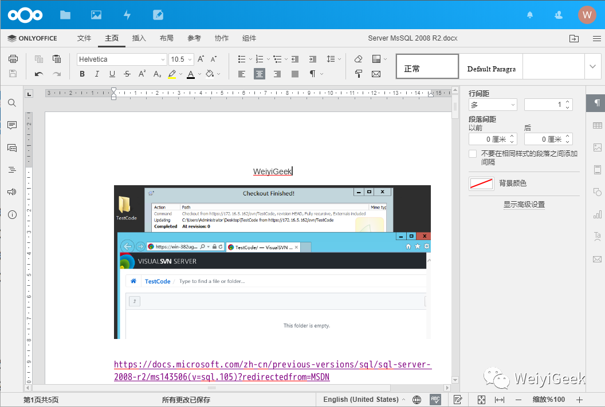This screenshot has width=605, height=407.
Task: Open feedback and support speaker icon
Action: coord(12,191)
